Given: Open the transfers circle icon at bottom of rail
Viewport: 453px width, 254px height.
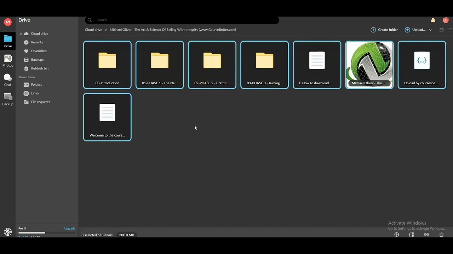Looking at the screenshot, I should (8, 232).
